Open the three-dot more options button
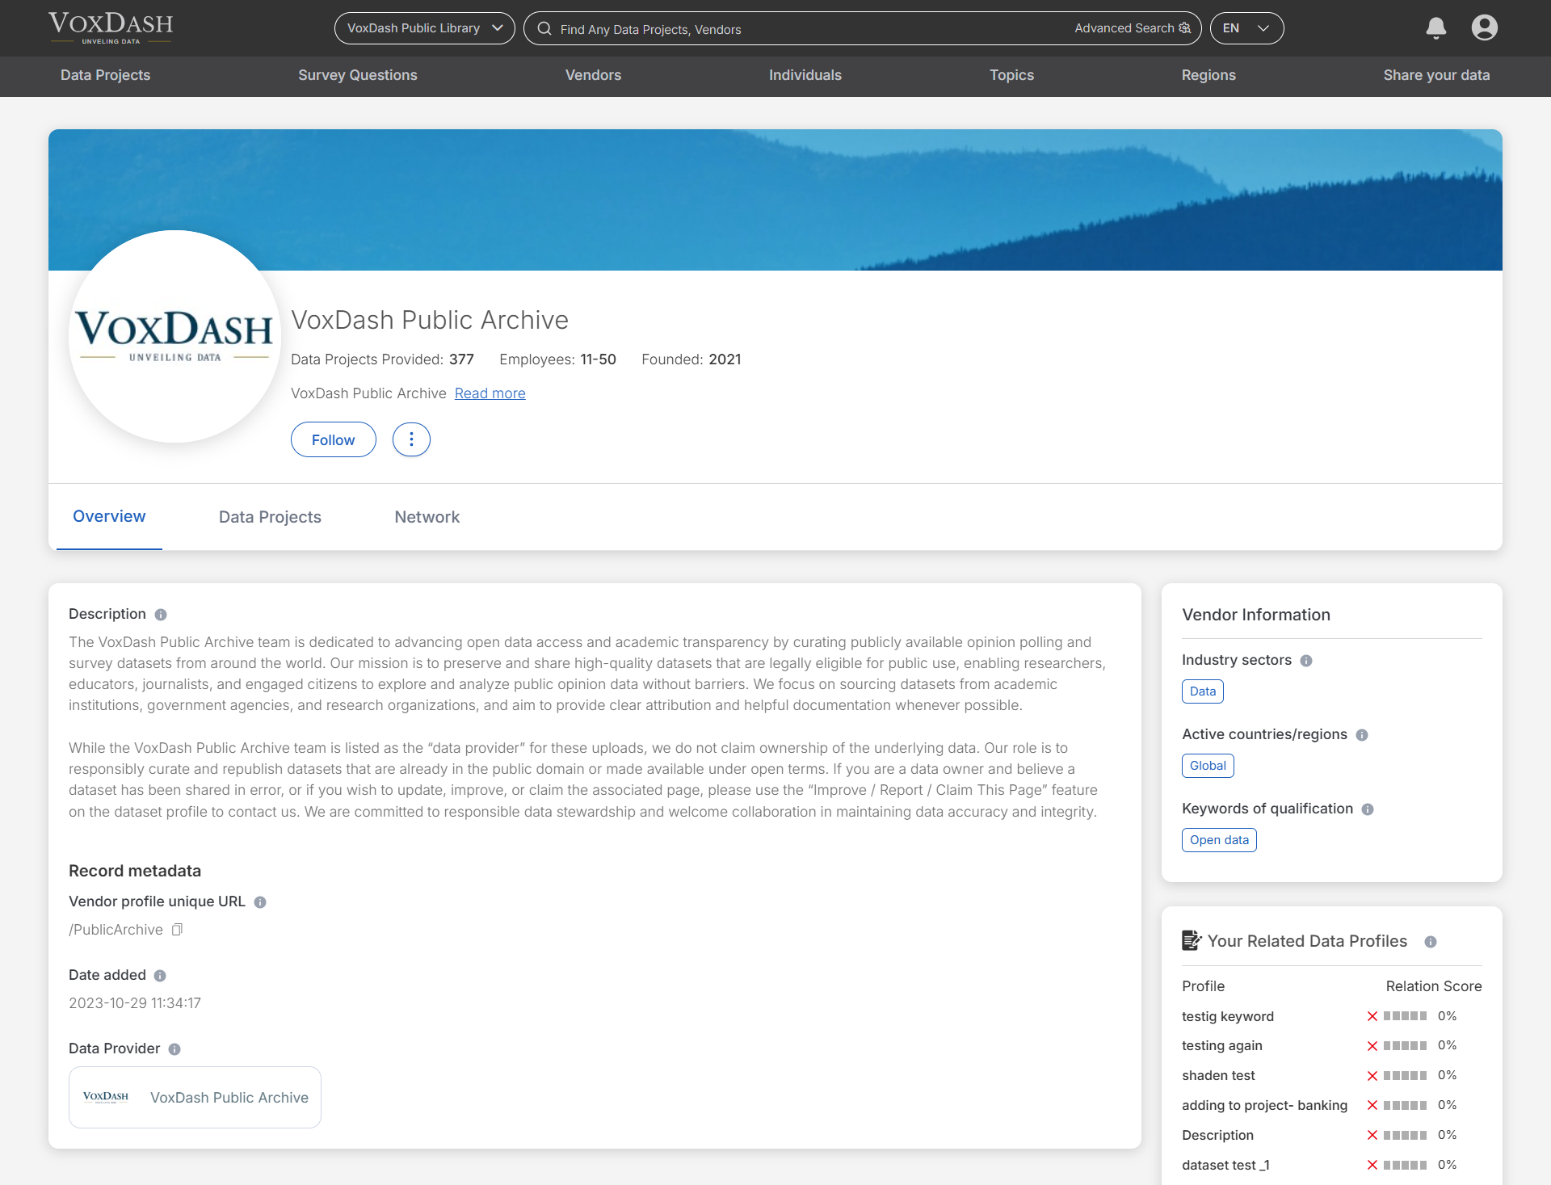 tap(411, 439)
